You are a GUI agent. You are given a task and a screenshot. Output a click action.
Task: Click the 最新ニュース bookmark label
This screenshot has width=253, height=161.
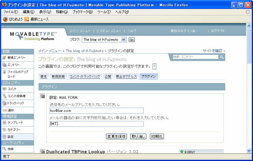click(x=39, y=19)
